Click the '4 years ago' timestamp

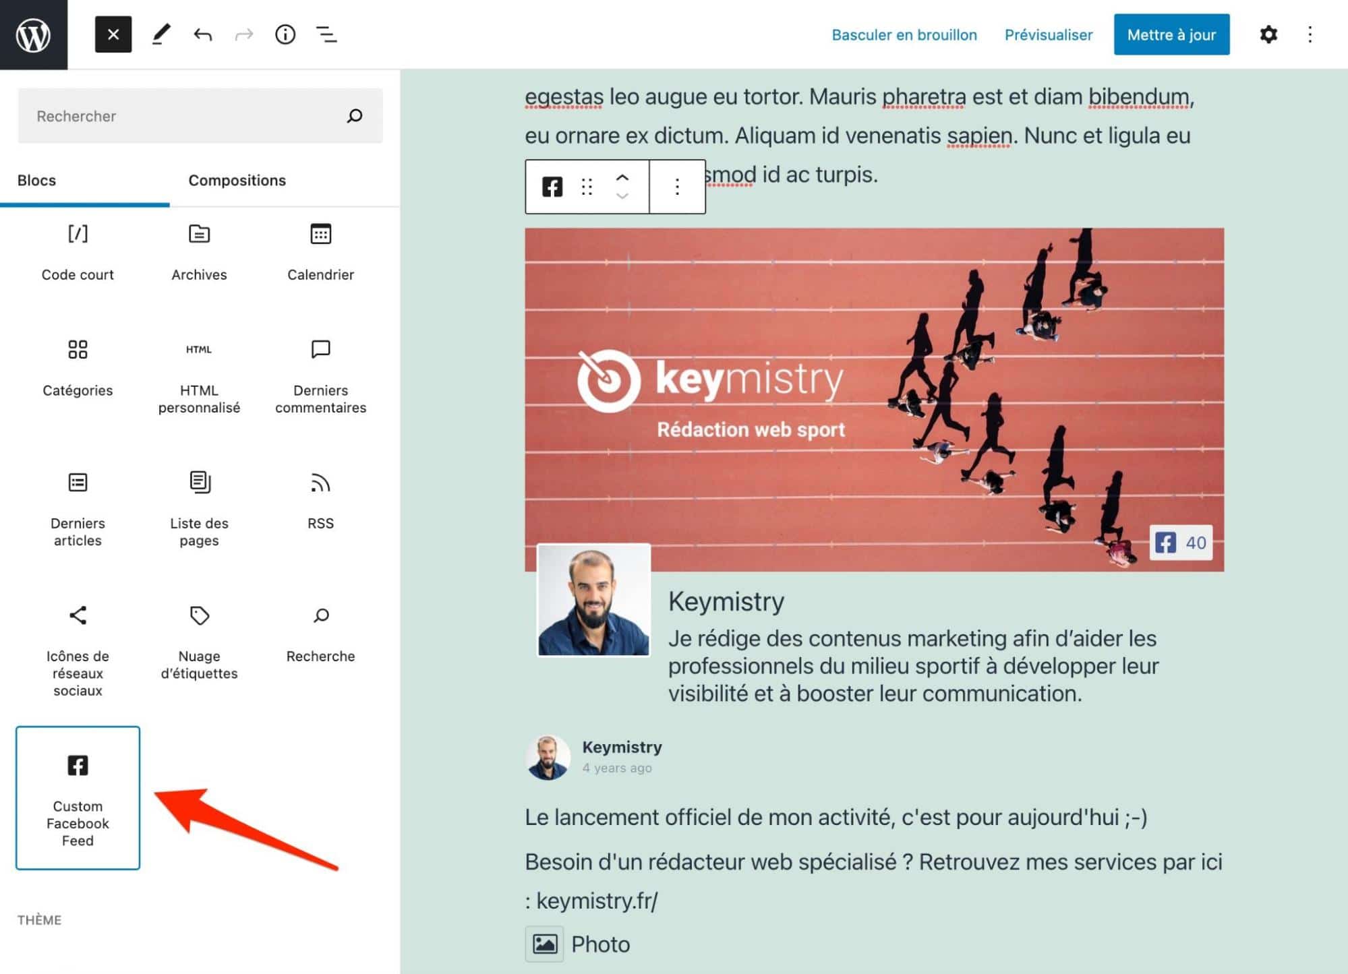click(x=617, y=768)
